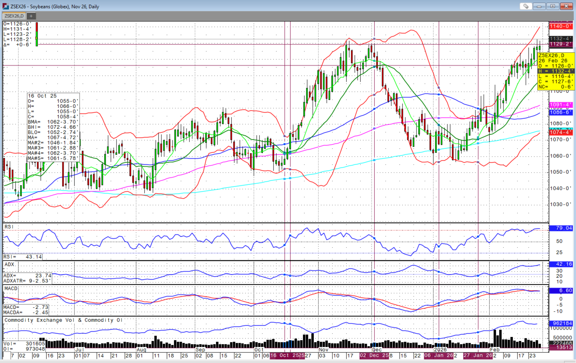This screenshot has height=363, width=576.
Task: Click the chart link chain icon
Action: (x=526, y=6)
